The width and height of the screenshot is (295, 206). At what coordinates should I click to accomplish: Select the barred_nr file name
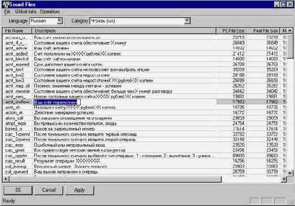coord(14,129)
